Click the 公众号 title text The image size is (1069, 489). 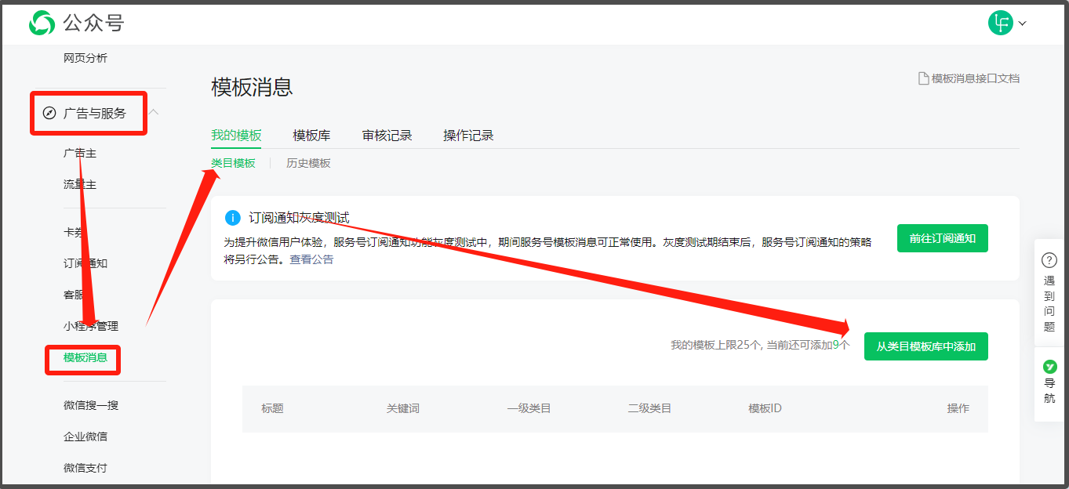tap(94, 24)
